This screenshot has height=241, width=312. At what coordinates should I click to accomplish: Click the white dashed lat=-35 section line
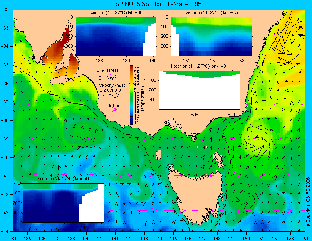point(274,74)
